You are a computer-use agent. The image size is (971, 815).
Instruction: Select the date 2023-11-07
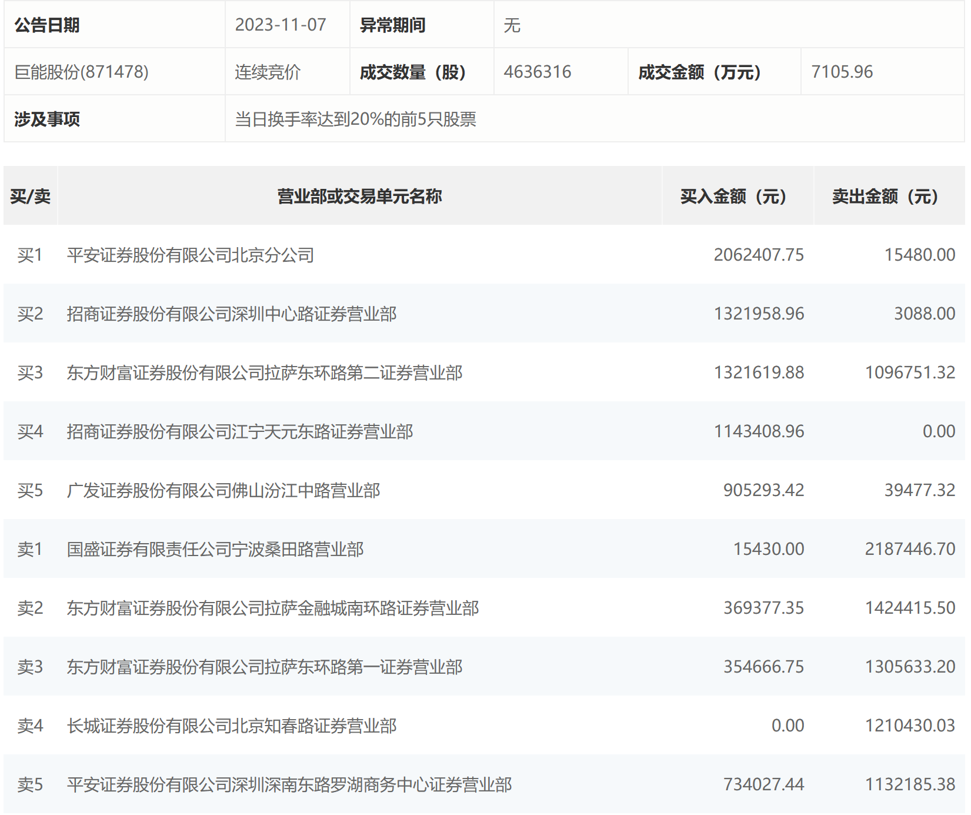pos(281,25)
